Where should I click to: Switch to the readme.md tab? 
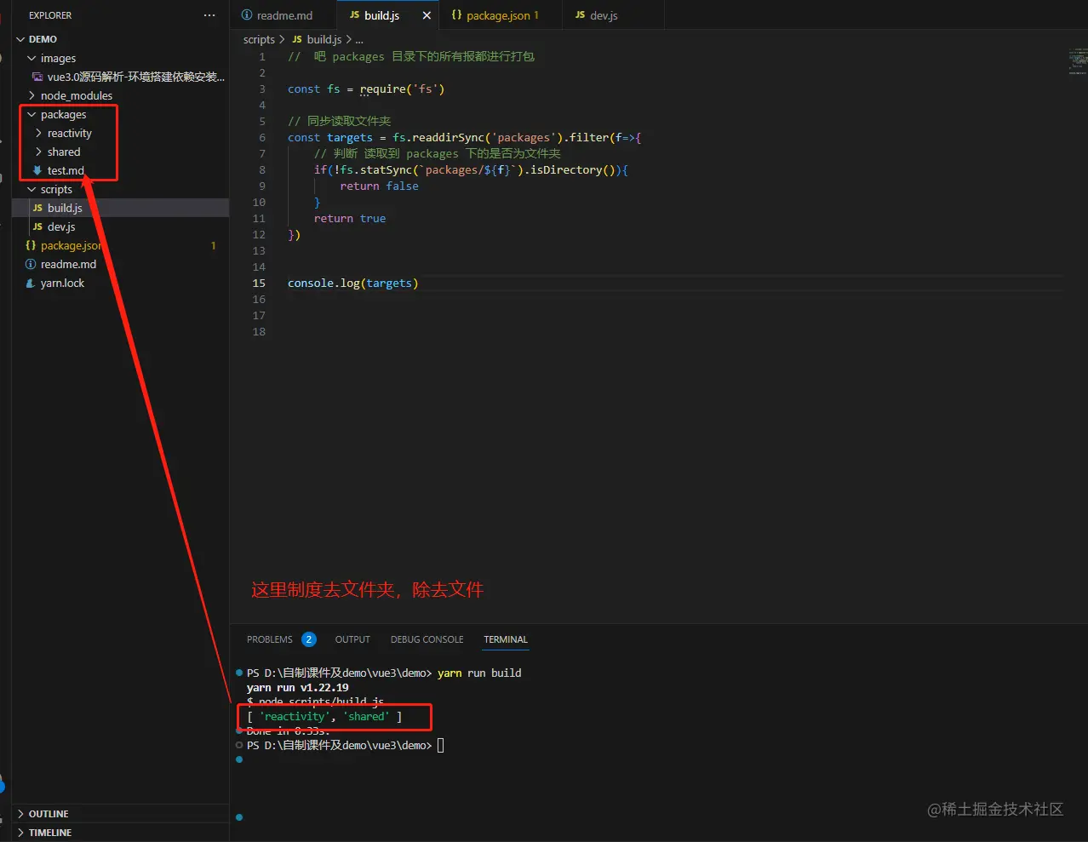[x=284, y=15]
